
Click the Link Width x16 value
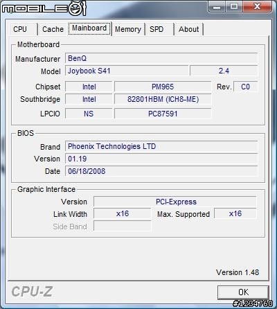click(x=123, y=213)
